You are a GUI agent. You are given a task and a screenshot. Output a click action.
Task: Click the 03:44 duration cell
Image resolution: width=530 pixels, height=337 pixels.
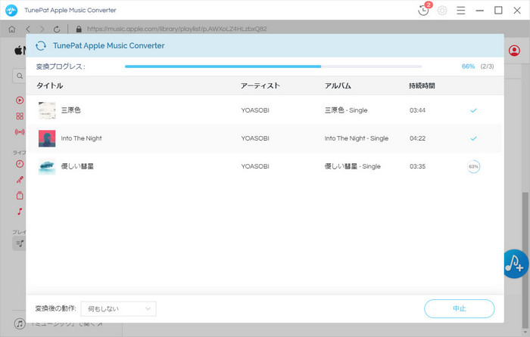pyautogui.click(x=417, y=110)
